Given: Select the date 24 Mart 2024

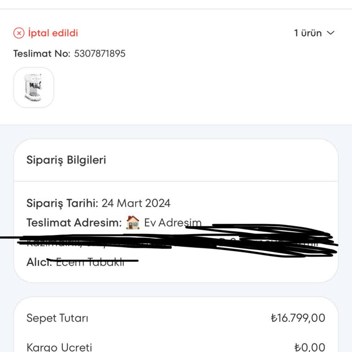Looking at the screenshot, I should click(x=136, y=203).
